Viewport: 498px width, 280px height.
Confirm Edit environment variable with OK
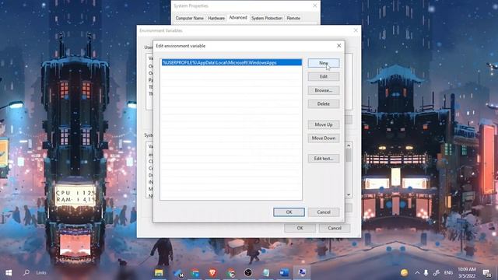(x=289, y=212)
